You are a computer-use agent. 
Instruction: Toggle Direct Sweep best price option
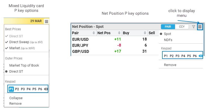click(x=22, y=42)
